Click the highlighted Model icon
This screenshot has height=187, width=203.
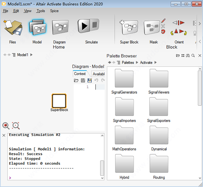[x=38, y=27]
